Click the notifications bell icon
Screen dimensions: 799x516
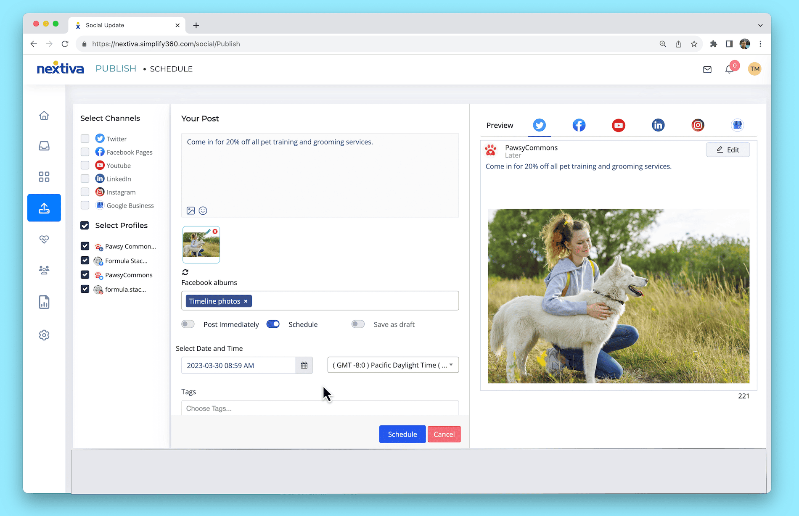pos(729,69)
